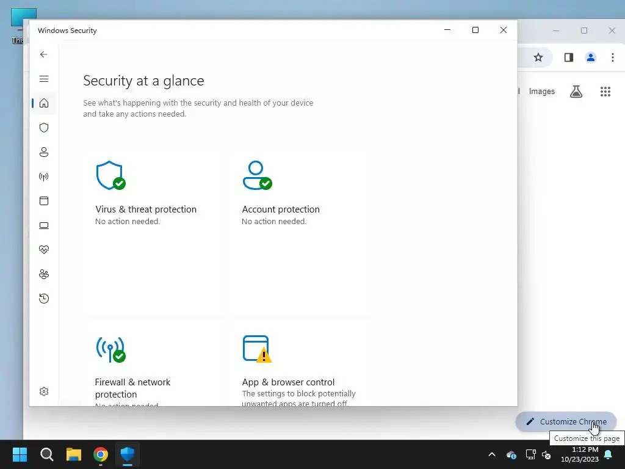Click the App & browser control warning tile icon

tap(257, 349)
